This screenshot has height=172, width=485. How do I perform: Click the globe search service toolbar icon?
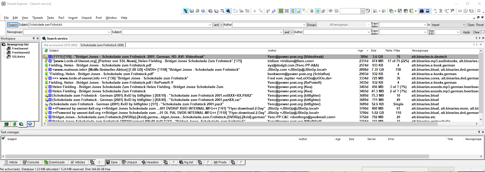click(228, 11)
